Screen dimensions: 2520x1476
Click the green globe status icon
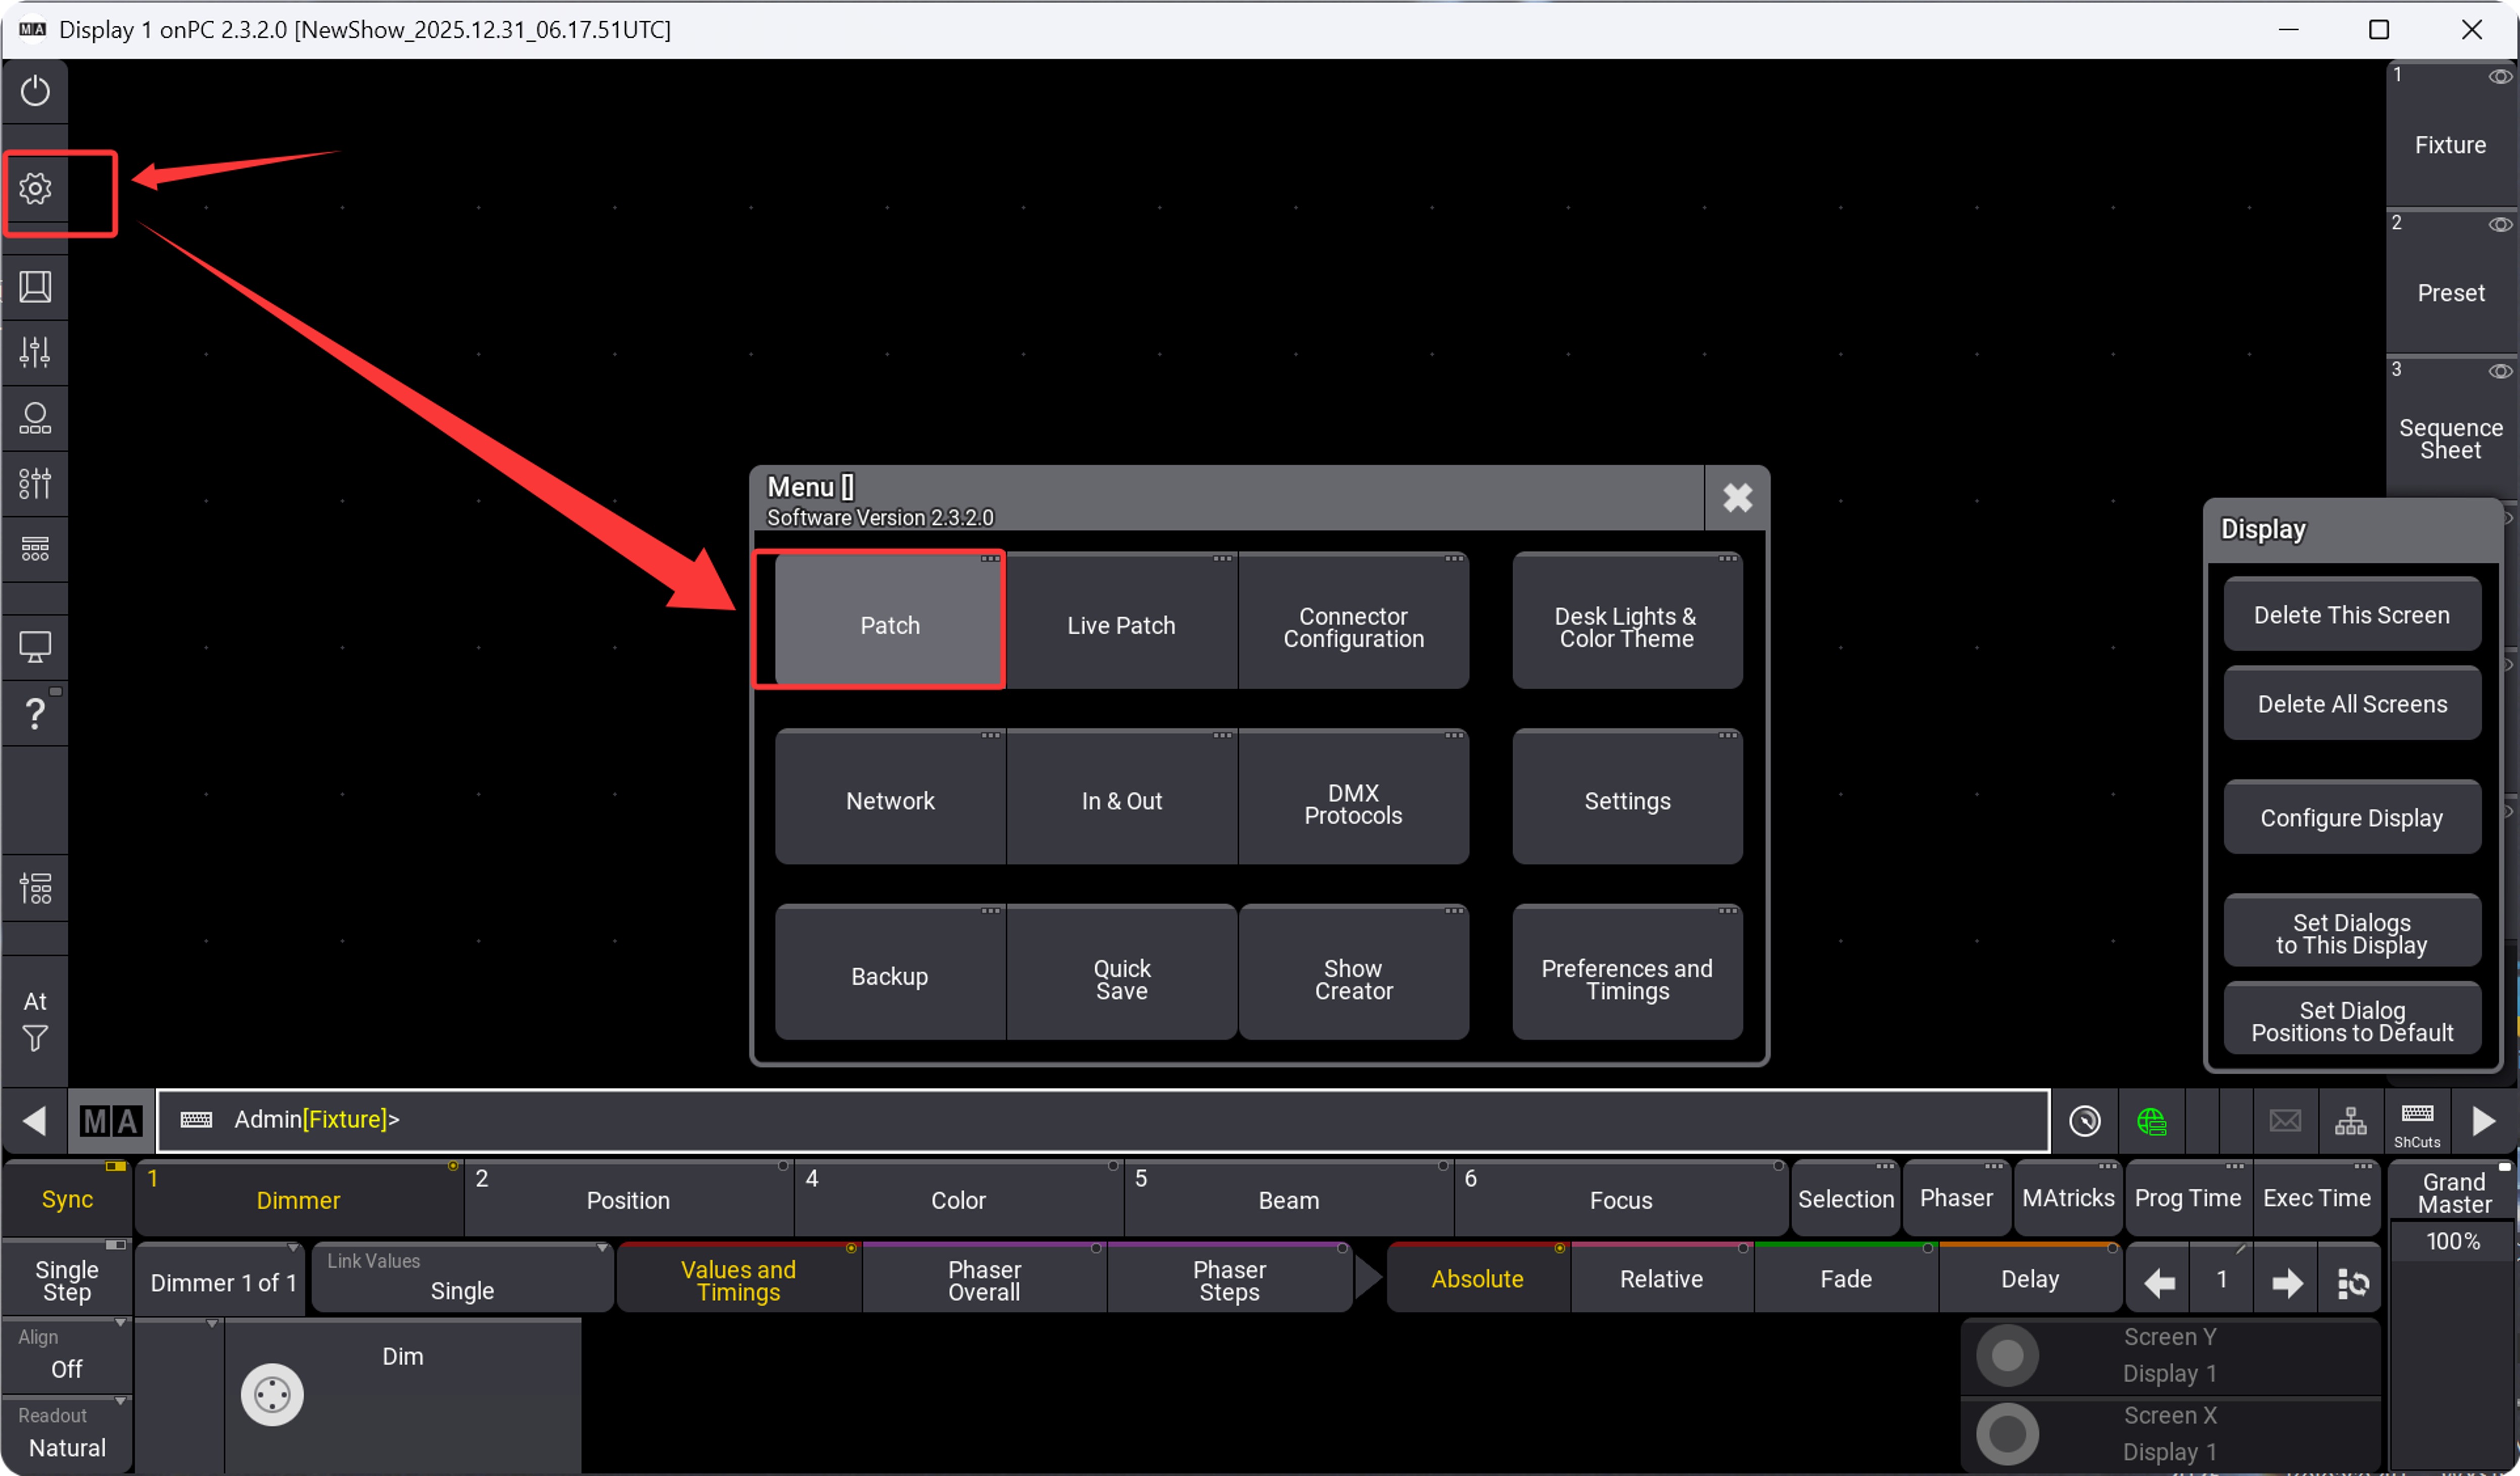[x=2151, y=1121]
